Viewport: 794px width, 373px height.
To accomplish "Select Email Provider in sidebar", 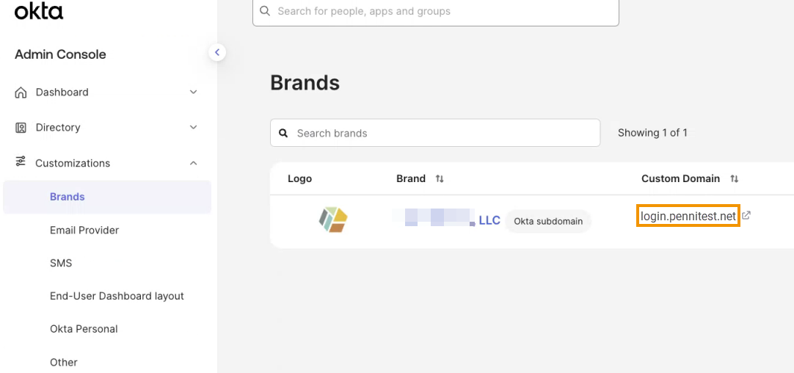I will 84,230.
